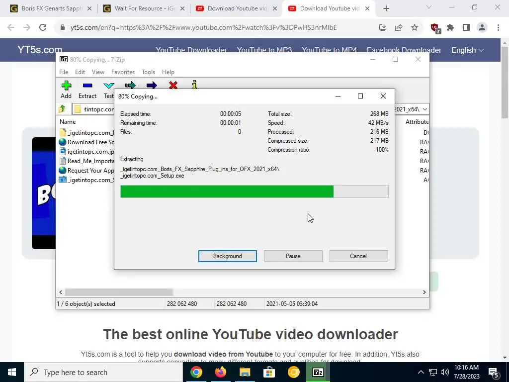
Task: Click the volume icon in system tray
Action: coord(445,372)
